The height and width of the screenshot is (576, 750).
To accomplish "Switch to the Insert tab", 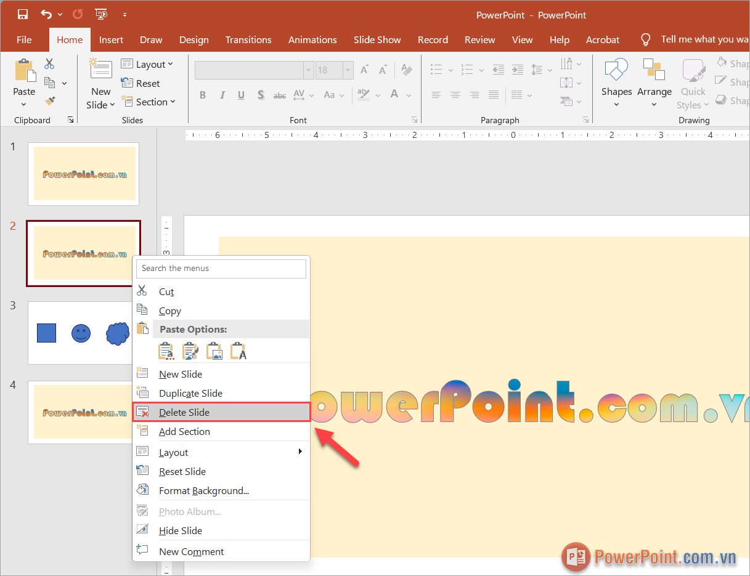I will pyautogui.click(x=112, y=39).
